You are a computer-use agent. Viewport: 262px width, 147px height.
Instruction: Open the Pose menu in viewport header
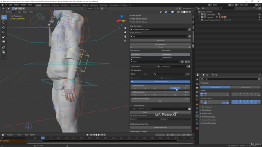31,12
